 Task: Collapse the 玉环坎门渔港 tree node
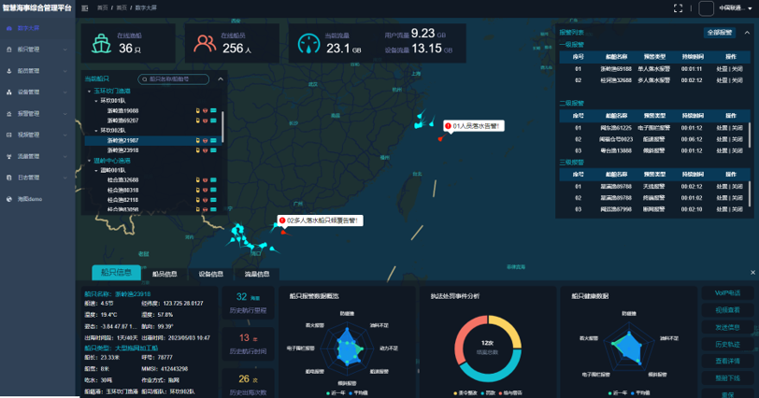click(89, 91)
